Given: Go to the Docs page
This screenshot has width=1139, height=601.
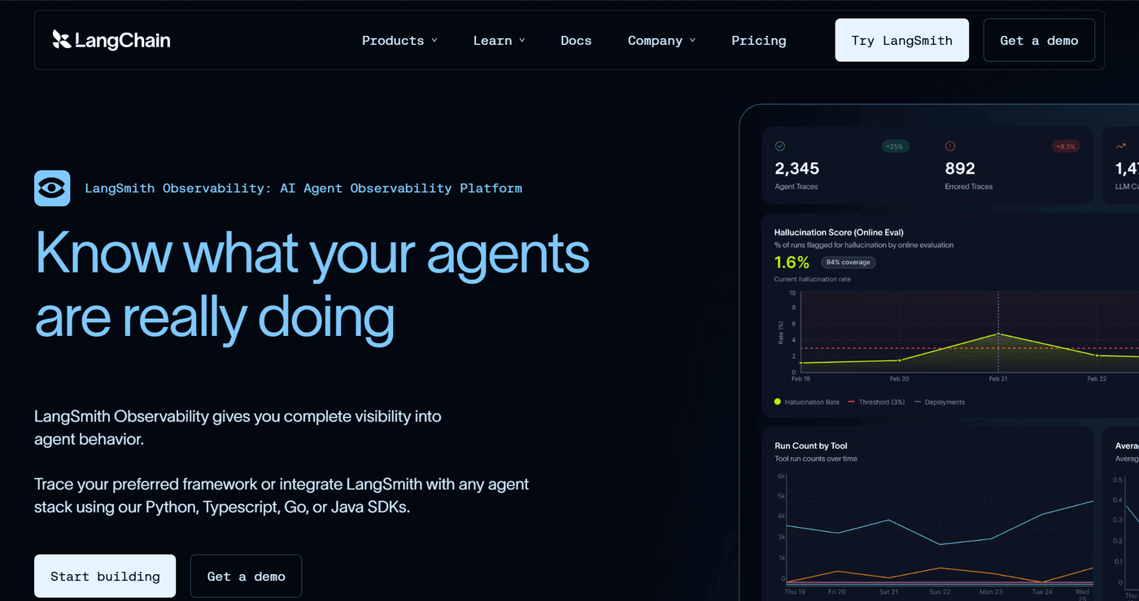Looking at the screenshot, I should pyautogui.click(x=576, y=41).
